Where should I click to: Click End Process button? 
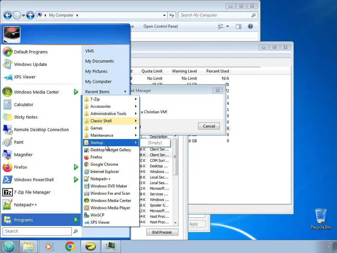click(x=162, y=232)
